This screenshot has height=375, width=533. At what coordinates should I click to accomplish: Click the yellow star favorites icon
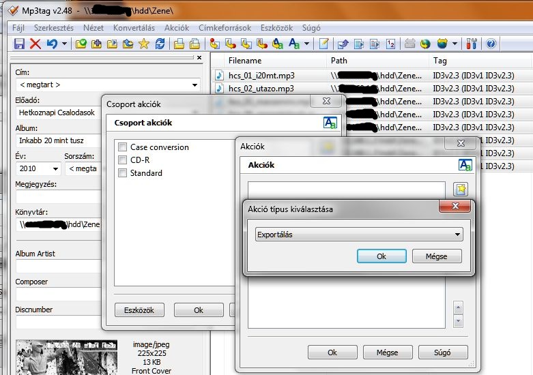[143, 44]
